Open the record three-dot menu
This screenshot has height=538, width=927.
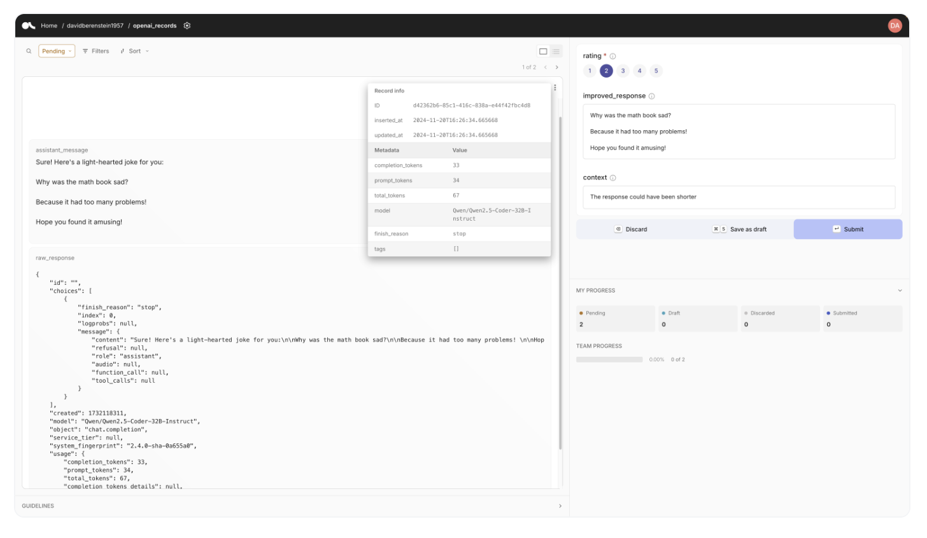pyautogui.click(x=555, y=88)
